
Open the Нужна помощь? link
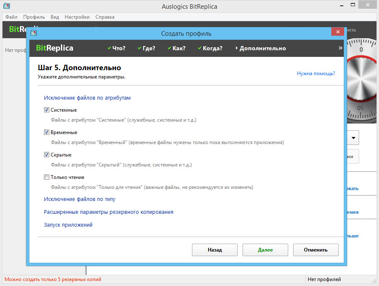click(316, 73)
